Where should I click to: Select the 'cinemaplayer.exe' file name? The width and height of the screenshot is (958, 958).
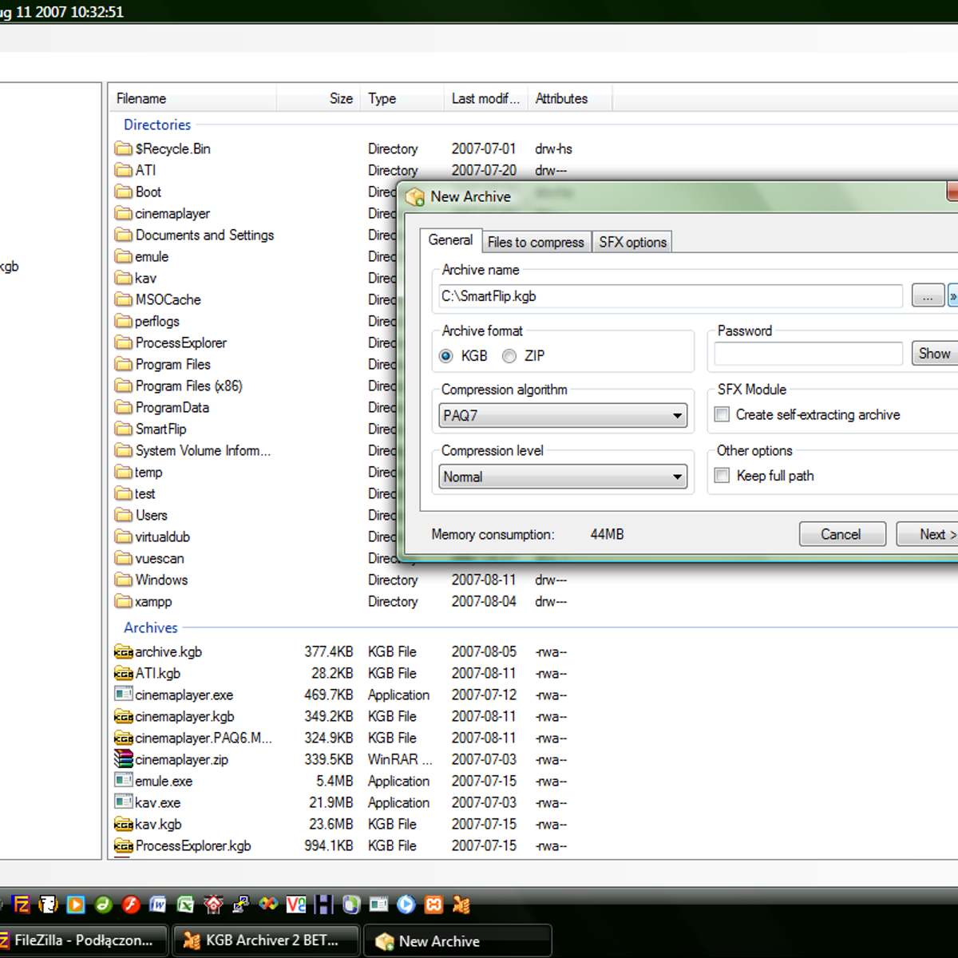tap(184, 695)
